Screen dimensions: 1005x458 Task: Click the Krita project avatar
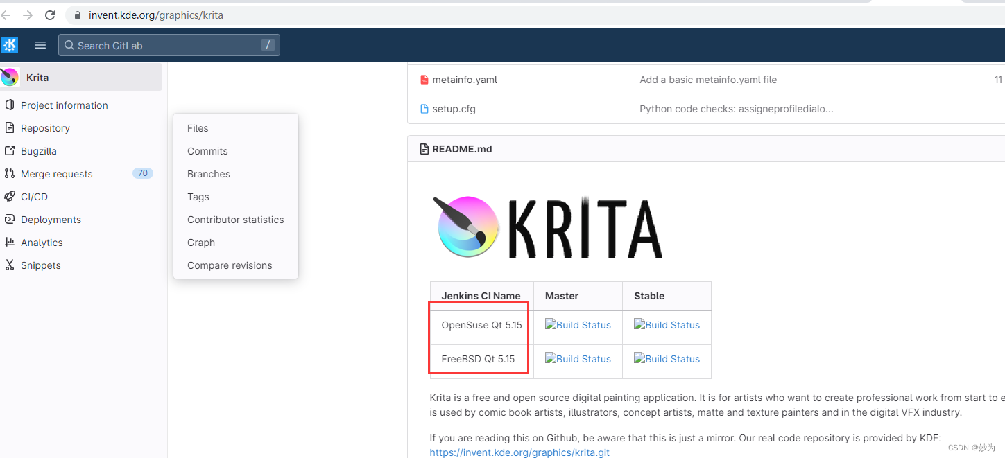[10, 77]
